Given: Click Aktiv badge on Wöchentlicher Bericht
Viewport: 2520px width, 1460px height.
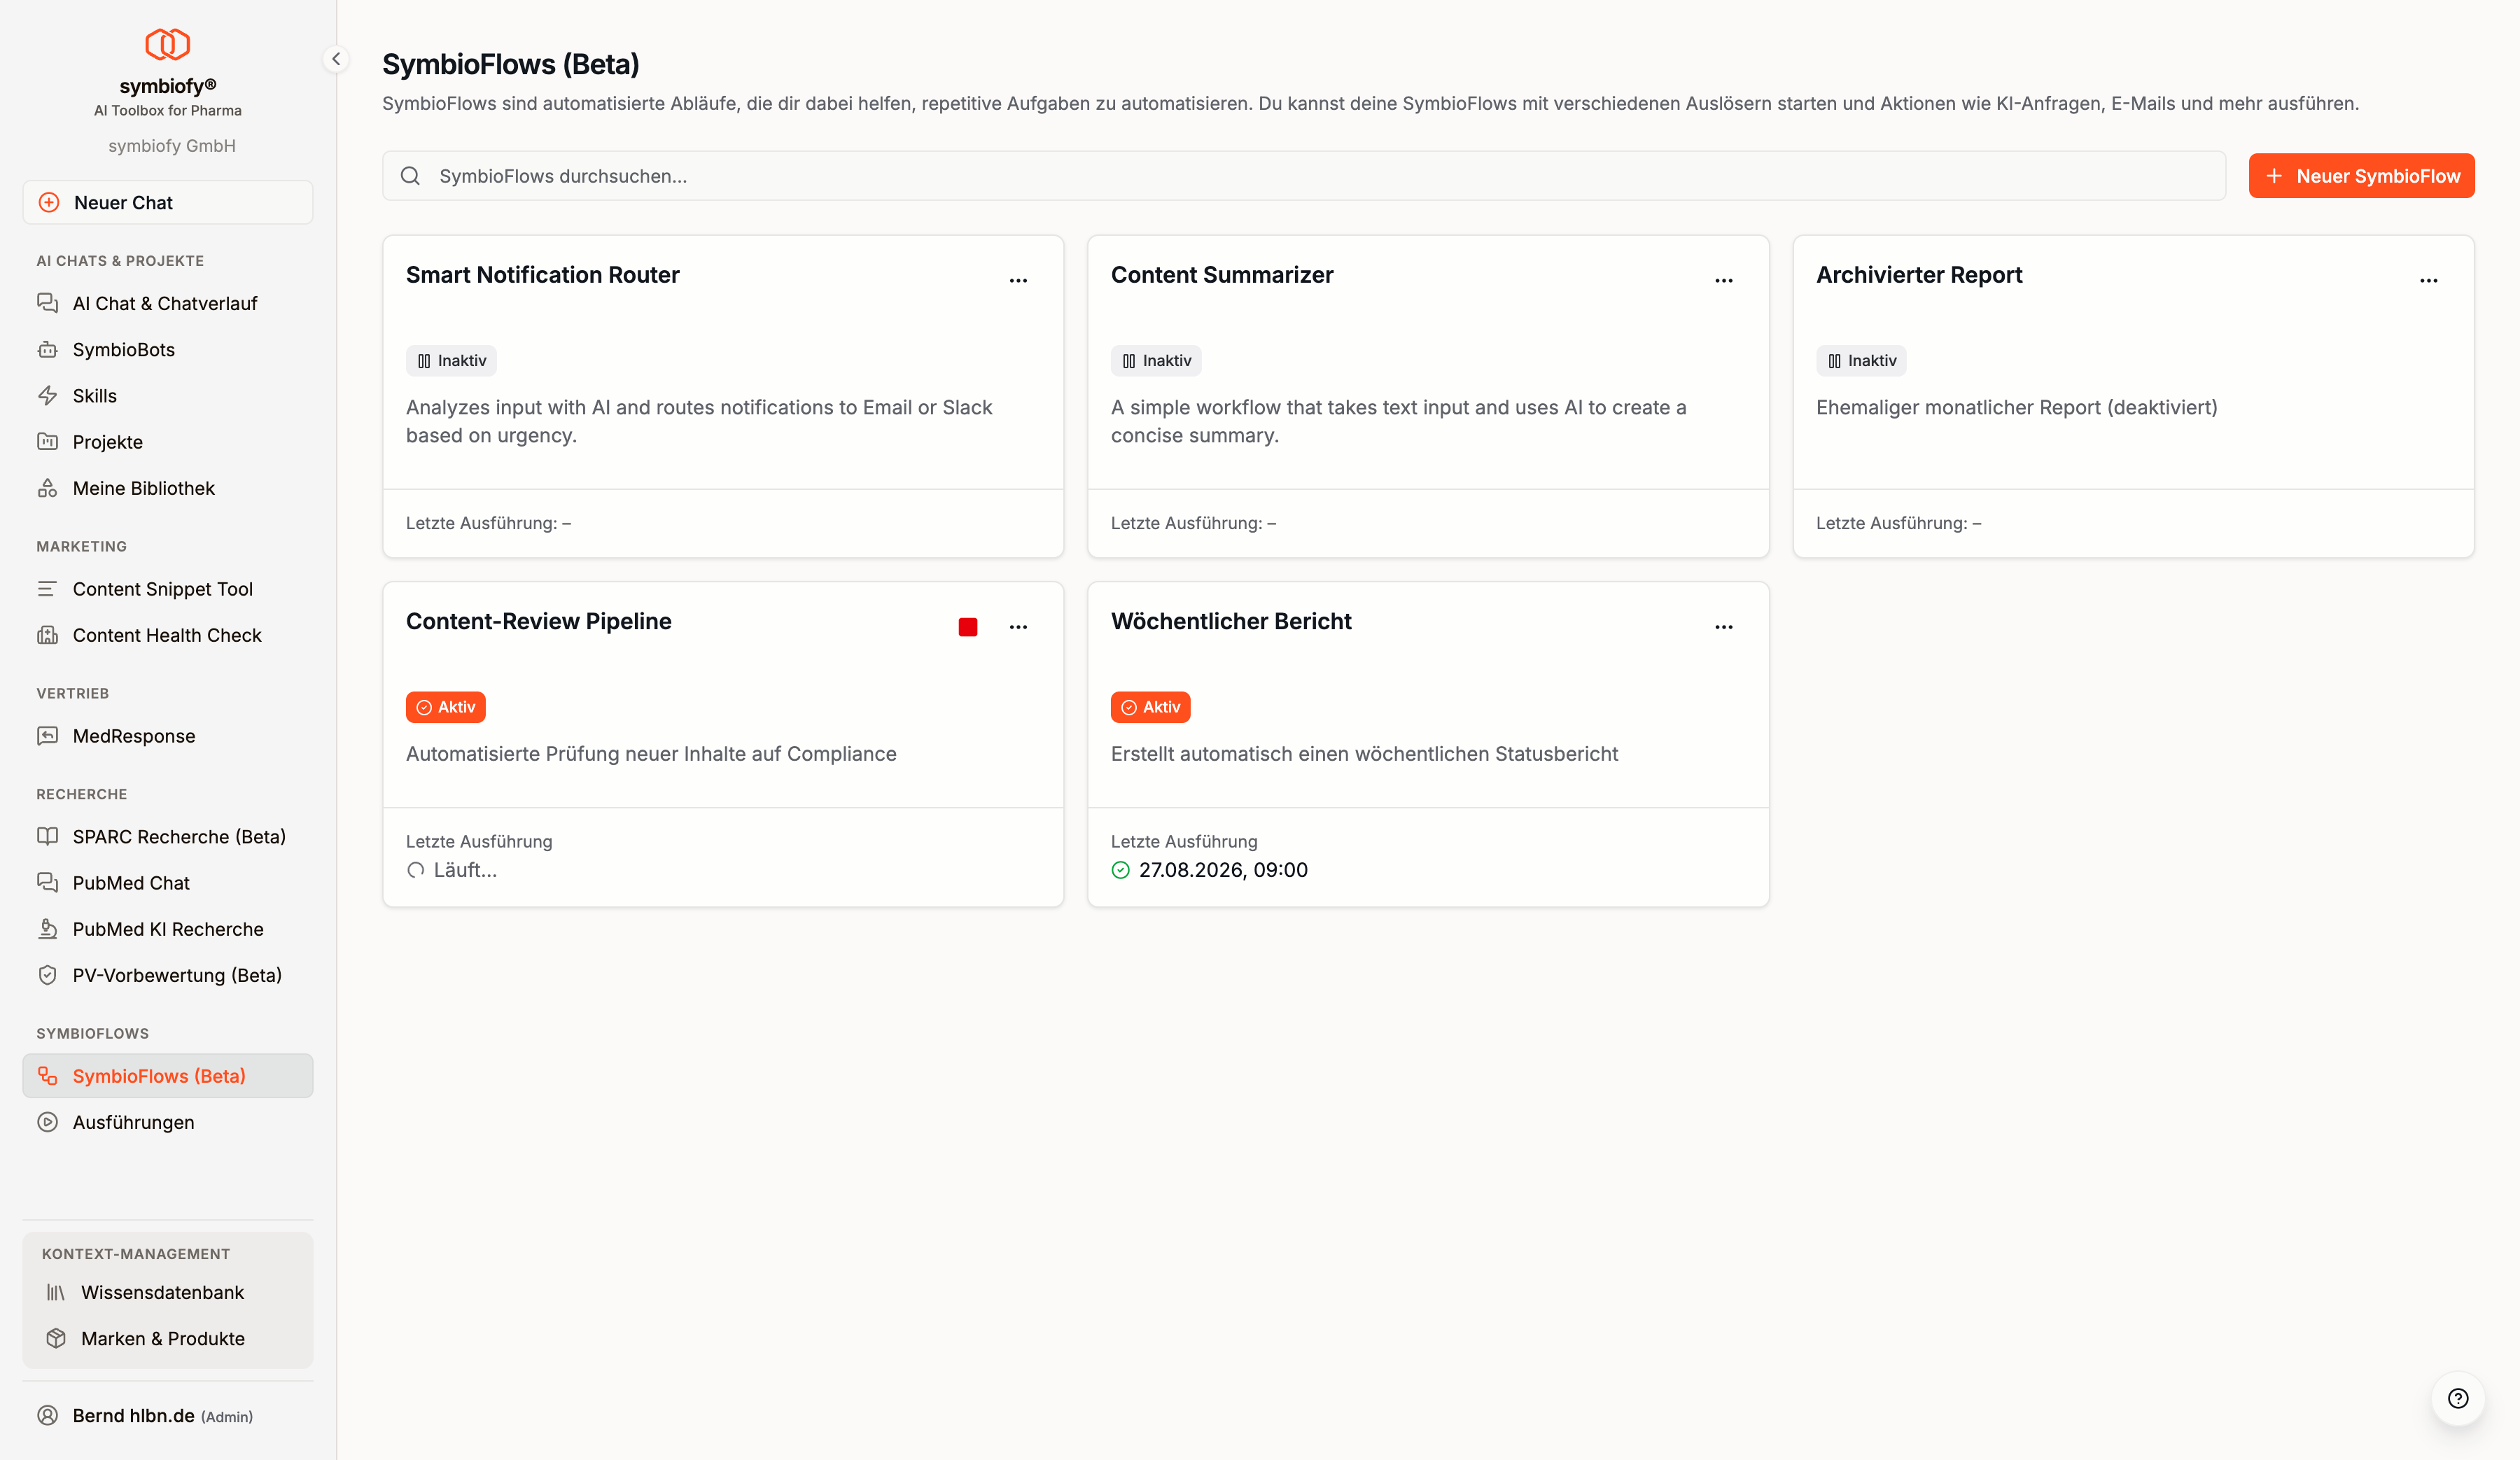Looking at the screenshot, I should click(1150, 707).
